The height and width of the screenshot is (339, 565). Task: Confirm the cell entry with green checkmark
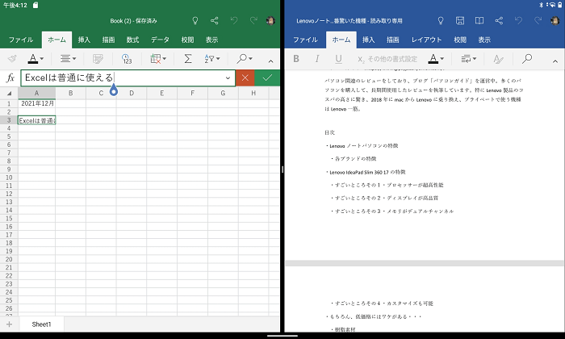click(x=267, y=77)
